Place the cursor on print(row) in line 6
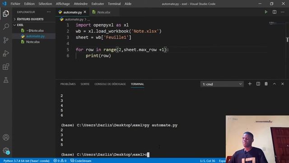This screenshot has width=289, height=163. [x=98, y=56]
